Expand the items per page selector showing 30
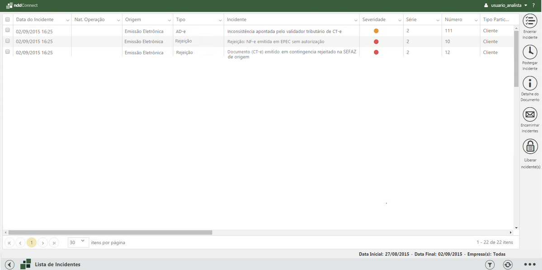This screenshot has height=270, width=542. coord(78,242)
